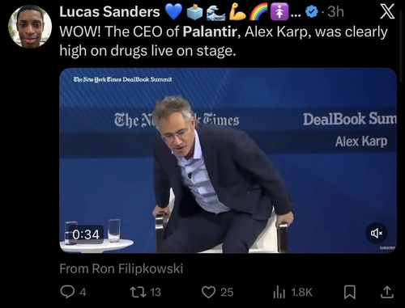Click the like count of 25
405x308 pixels.
click(227, 293)
